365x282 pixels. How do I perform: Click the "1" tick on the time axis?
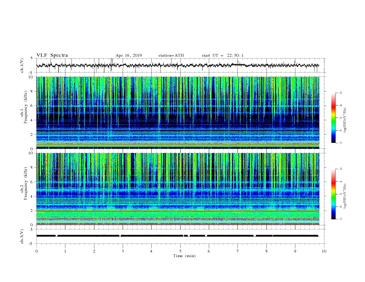click(x=65, y=251)
